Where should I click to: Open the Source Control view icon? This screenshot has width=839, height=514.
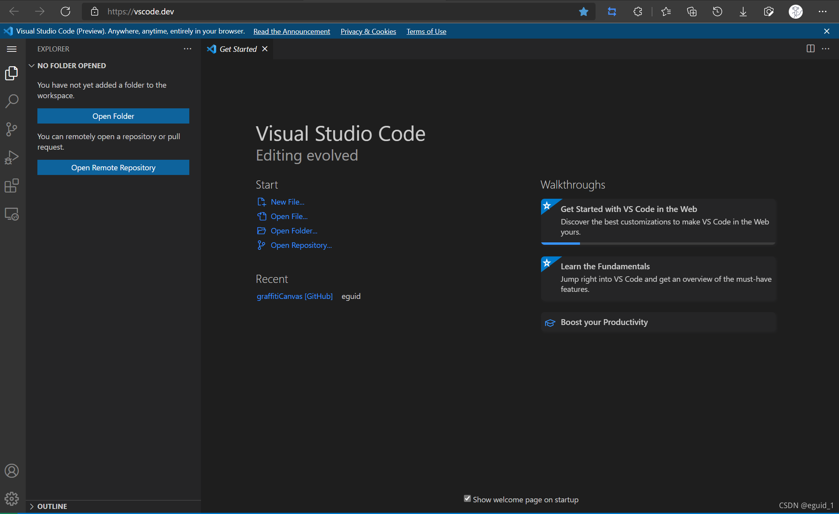tap(12, 129)
